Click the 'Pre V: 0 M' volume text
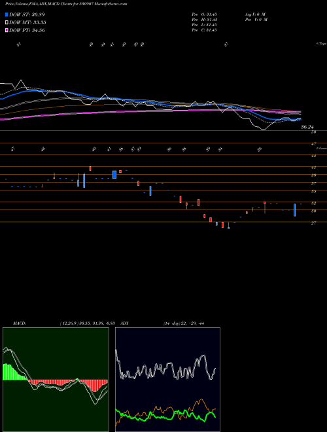The height and width of the screenshot is (432, 327). click(256, 20)
